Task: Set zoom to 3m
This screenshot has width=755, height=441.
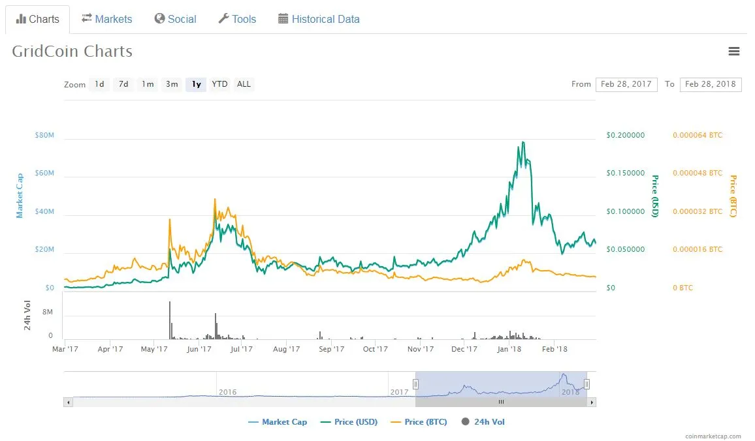Action: 172,84
